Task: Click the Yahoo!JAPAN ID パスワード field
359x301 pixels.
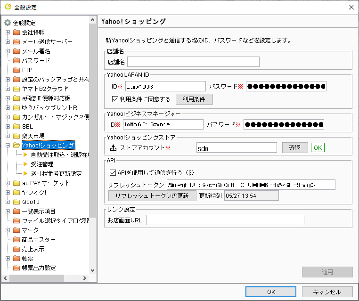Action: click(286, 87)
